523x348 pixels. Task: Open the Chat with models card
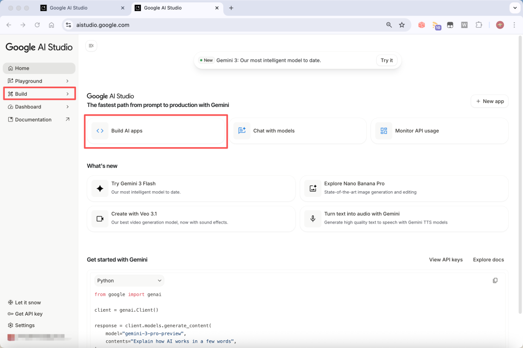297,131
